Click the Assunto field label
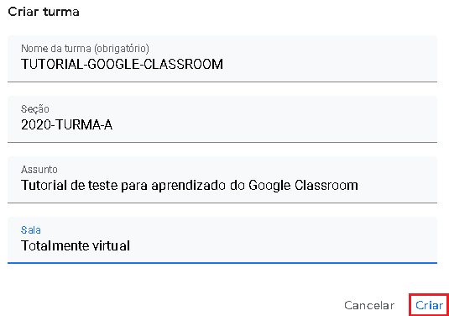449x316 pixels. pos(39,170)
